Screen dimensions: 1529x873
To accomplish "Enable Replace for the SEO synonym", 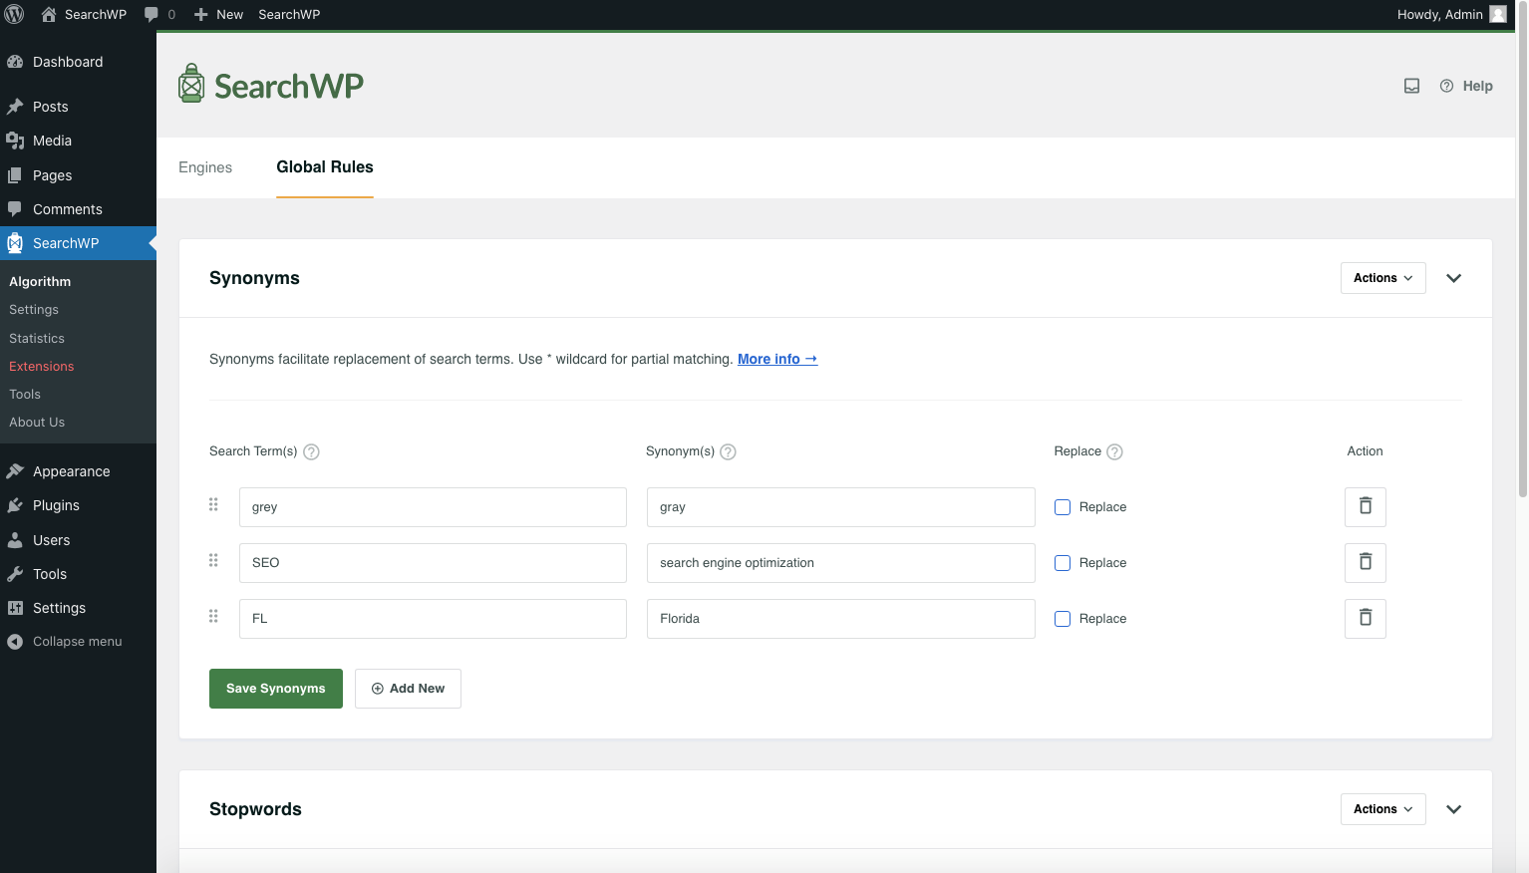I will tap(1063, 563).
